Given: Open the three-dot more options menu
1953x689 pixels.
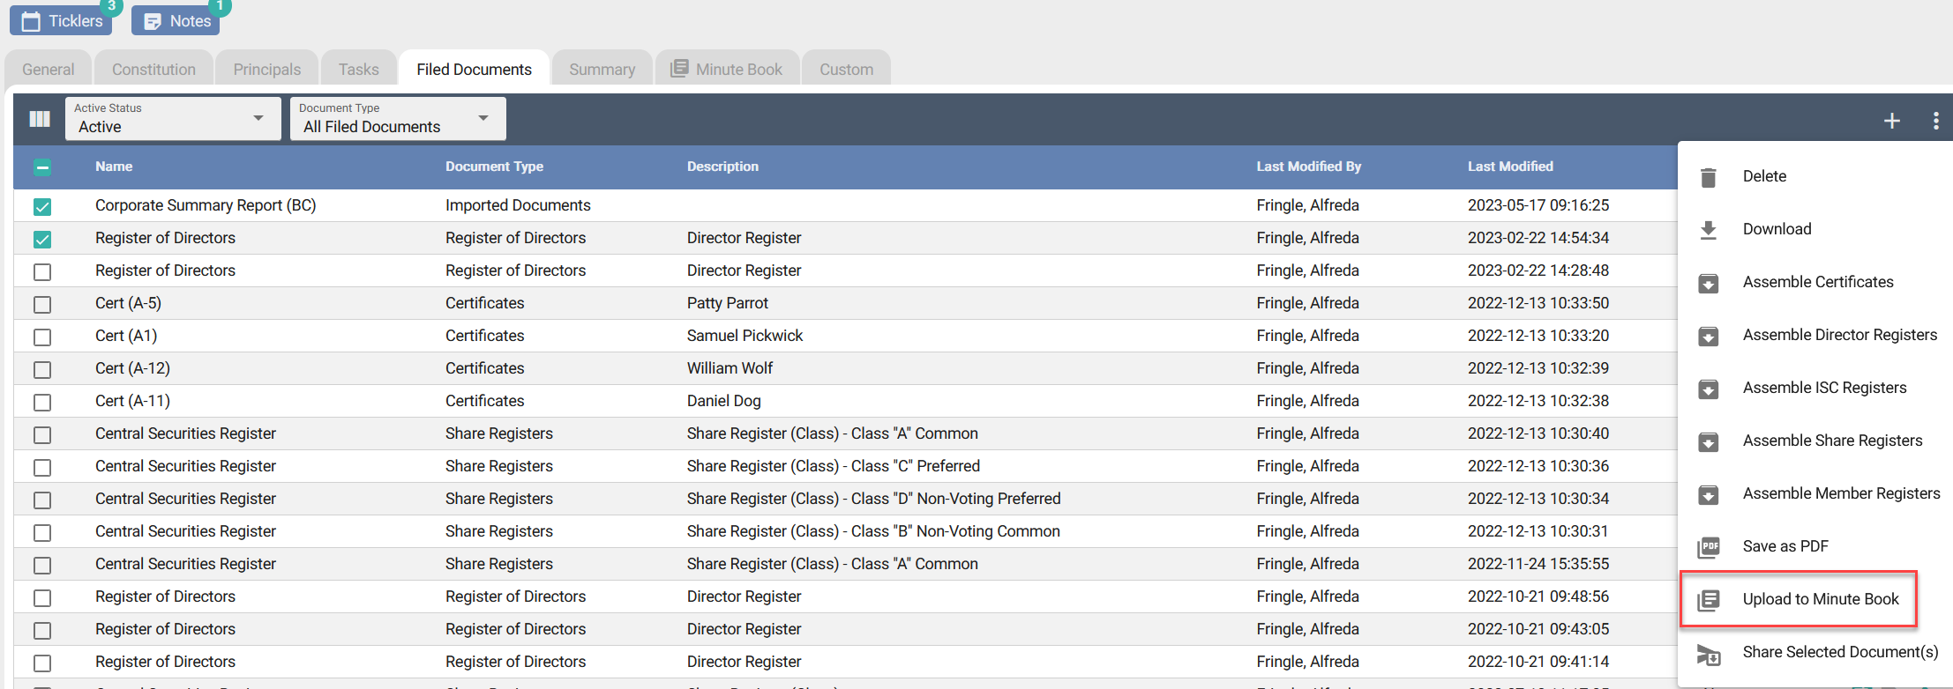Looking at the screenshot, I should [x=1935, y=121].
